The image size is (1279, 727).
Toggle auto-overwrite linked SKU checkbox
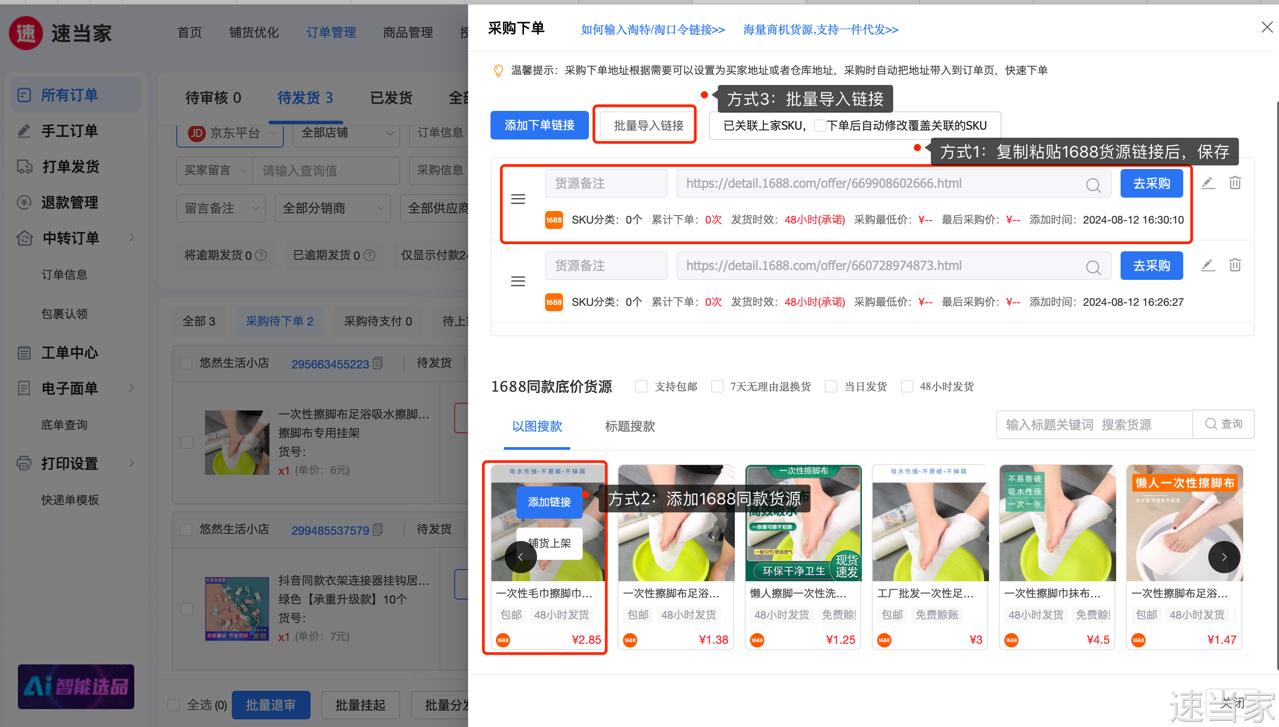[x=819, y=126]
